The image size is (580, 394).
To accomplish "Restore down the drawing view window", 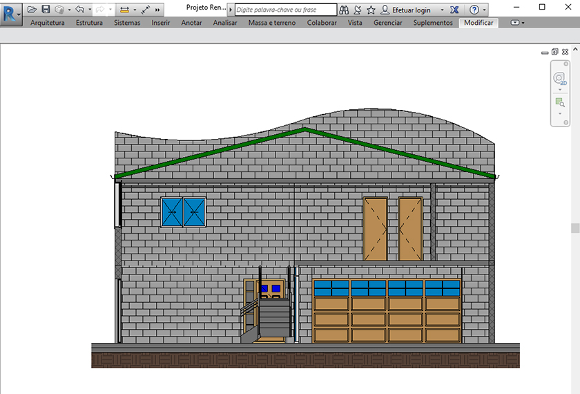I will [554, 52].
